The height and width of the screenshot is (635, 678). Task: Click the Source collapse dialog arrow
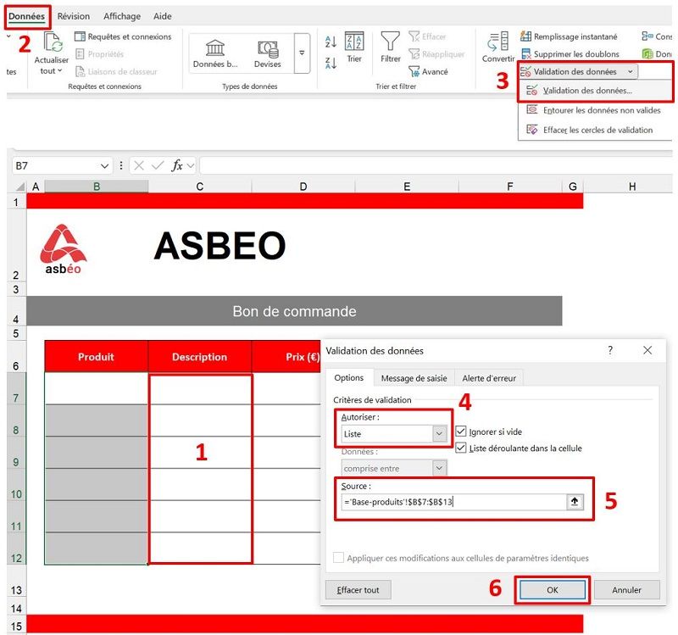click(574, 501)
